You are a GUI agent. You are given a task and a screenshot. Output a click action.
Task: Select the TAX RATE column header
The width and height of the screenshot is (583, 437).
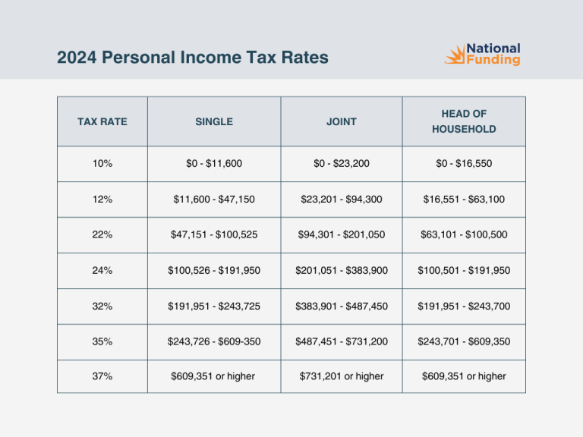pos(102,121)
